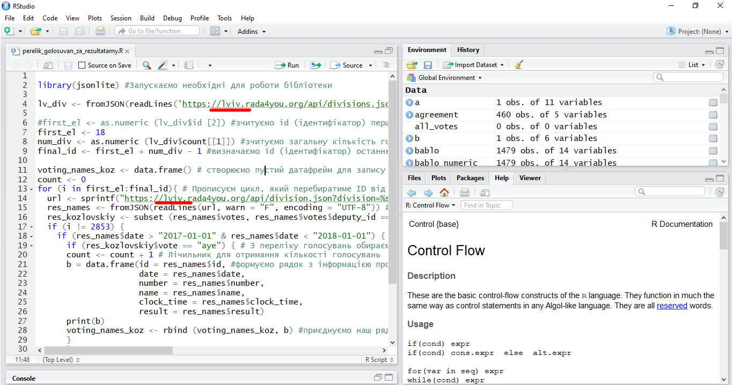Maximize the source editor pane
The image size is (732, 385).
coord(388,52)
